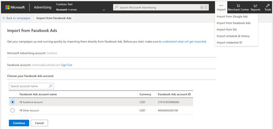The width and height of the screenshot is (273, 129).
Task: Sort by Facebook Ads account name column
Action: coord(38,94)
